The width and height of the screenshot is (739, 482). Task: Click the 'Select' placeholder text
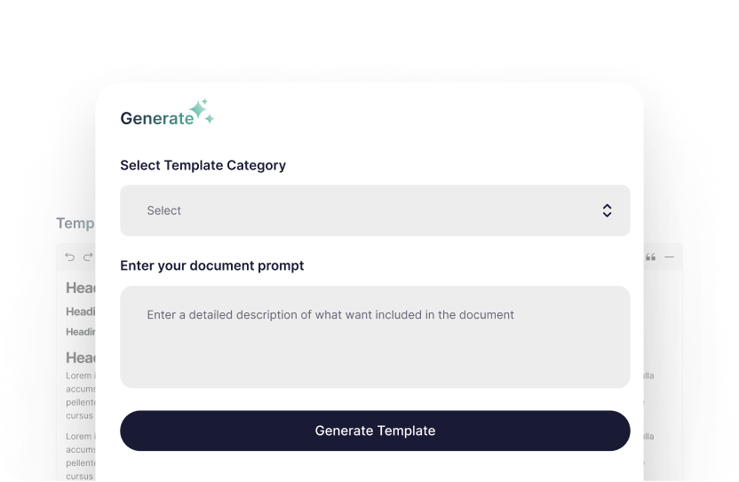coord(164,210)
